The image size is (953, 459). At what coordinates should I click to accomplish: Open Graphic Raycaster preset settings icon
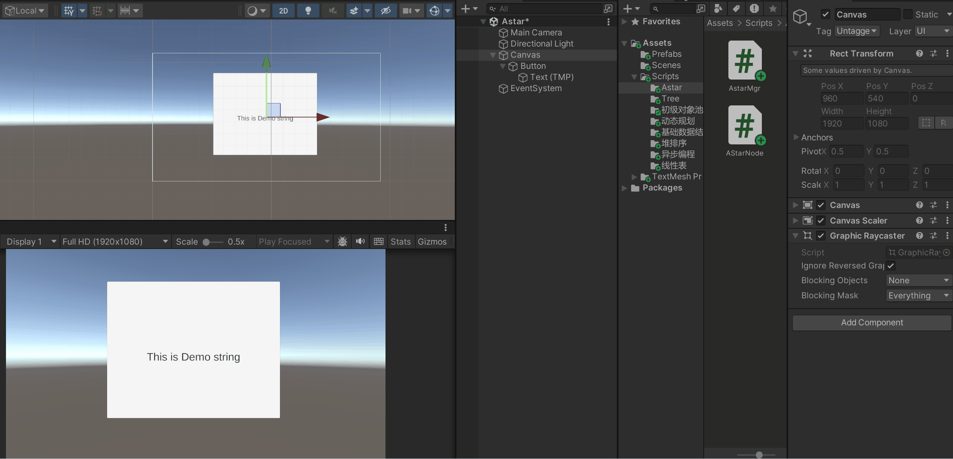pyautogui.click(x=933, y=236)
